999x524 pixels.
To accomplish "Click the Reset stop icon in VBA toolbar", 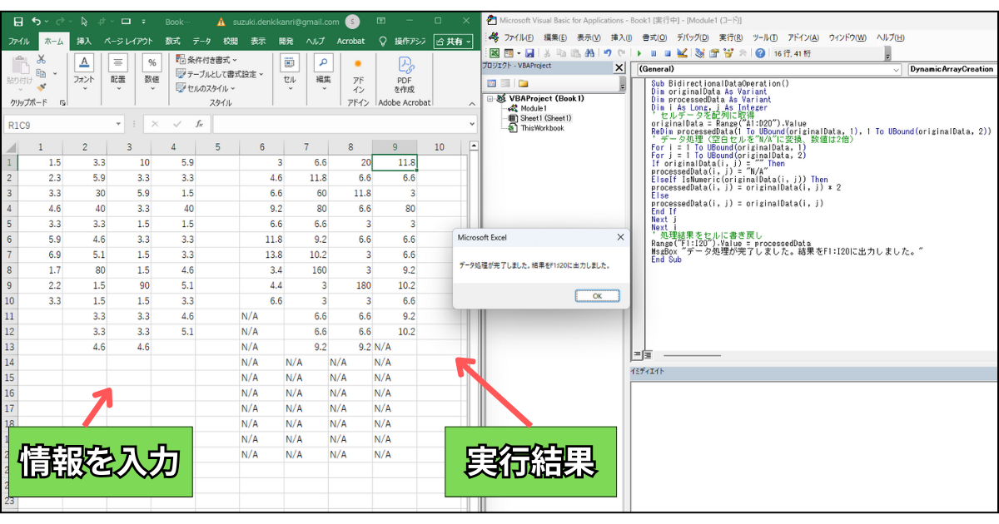I will [x=668, y=53].
